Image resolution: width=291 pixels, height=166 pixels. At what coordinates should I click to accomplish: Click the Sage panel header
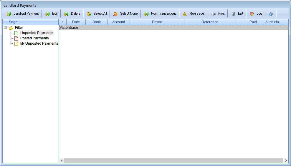31,22
